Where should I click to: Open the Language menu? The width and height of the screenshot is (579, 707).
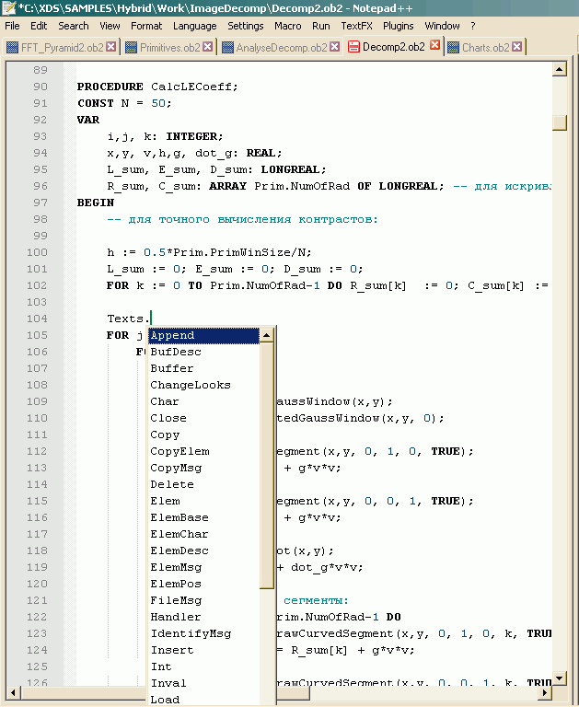[194, 26]
